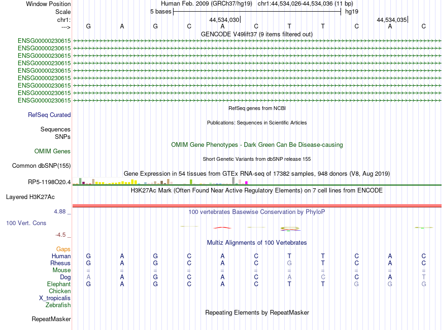
Task: Click the chr1: ruler label
Action: point(64,20)
